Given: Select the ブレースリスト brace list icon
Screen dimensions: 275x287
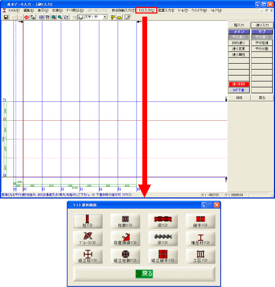Looking at the screenshot, I should tap(88, 239).
